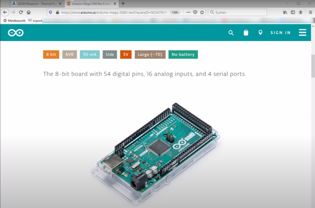Click the padlock site security icon

coord(57,13)
